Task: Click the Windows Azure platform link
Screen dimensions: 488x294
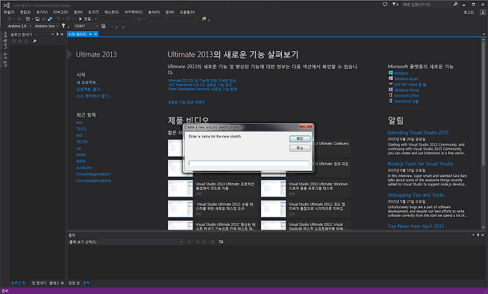Action: click(406, 79)
